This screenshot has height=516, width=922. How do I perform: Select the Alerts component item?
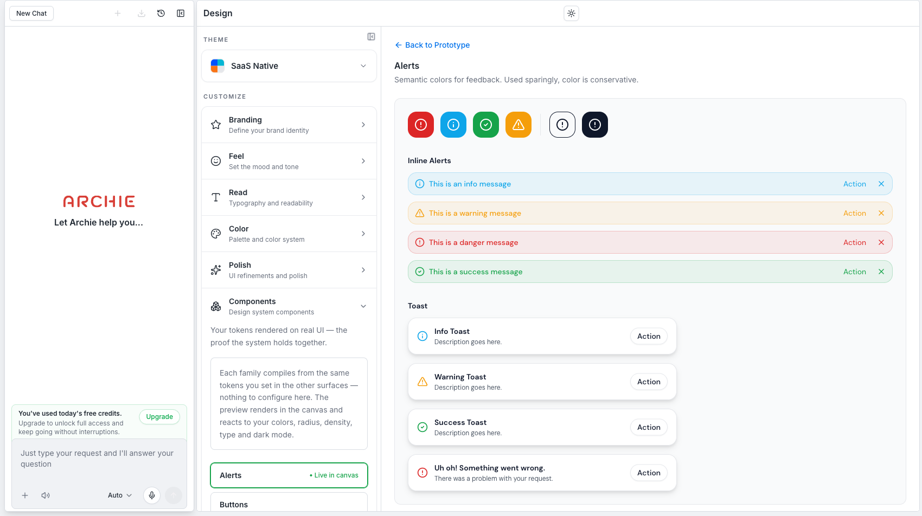[x=289, y=475]
